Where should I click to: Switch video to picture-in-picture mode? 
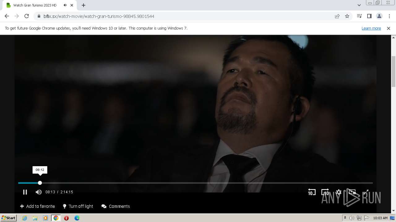352,192
